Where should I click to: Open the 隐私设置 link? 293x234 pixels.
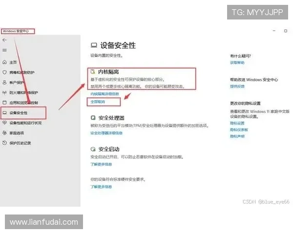[x=237, y=123]
